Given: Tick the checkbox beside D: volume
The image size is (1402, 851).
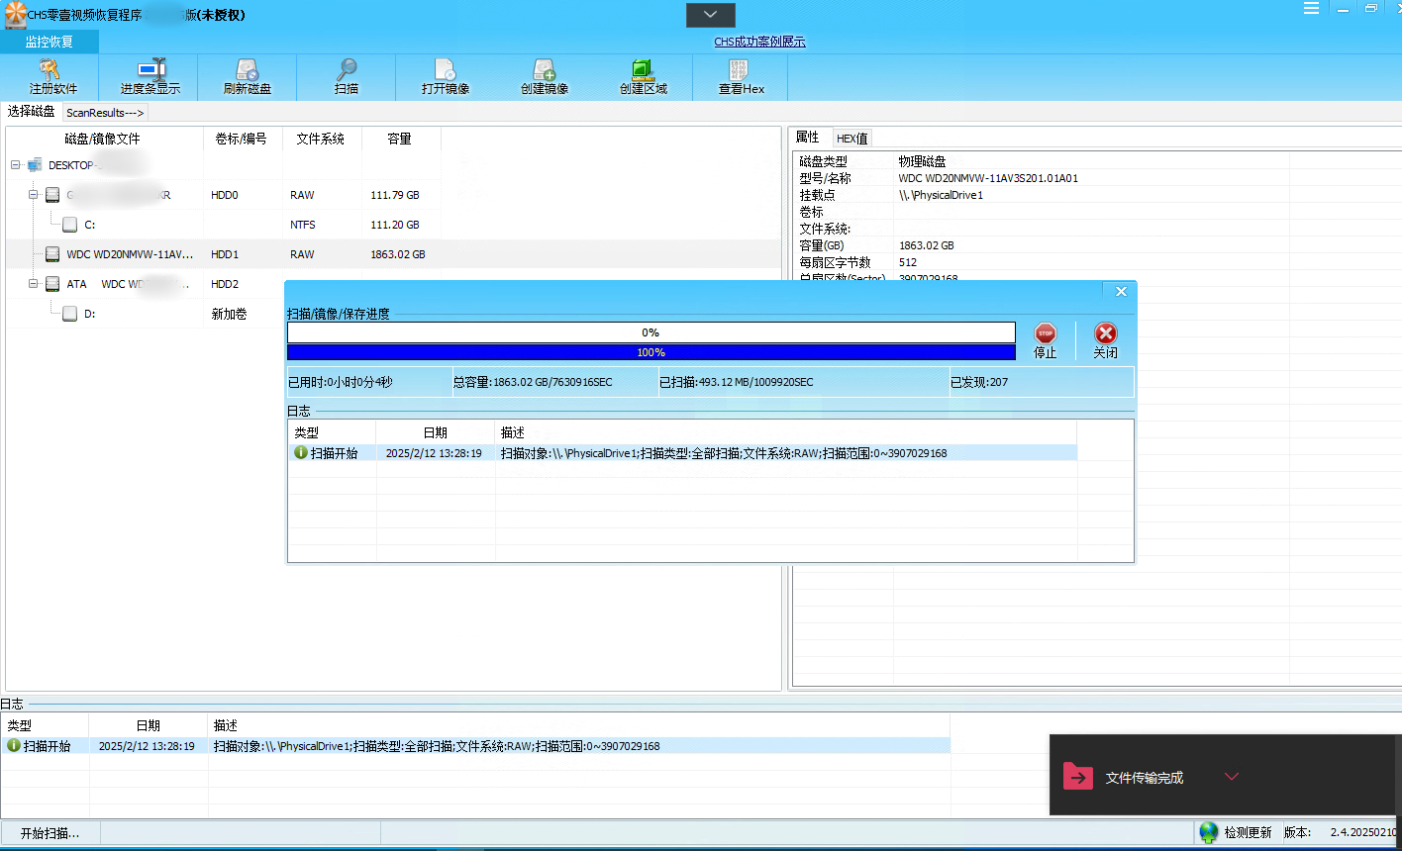Looking at the screenshot, I should [69, 314].
